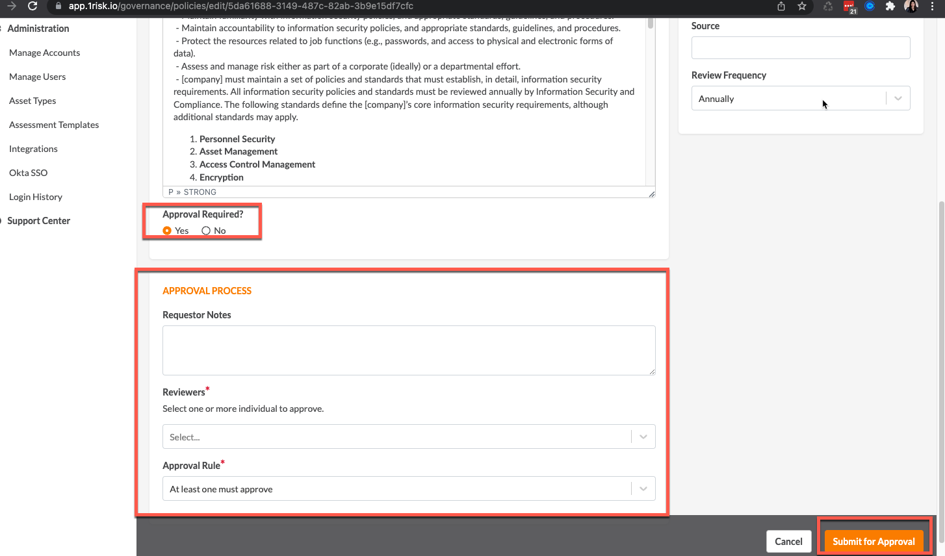Open the Support Center section
The height and width of the screenshot is (556, 945).
(38, 221)
